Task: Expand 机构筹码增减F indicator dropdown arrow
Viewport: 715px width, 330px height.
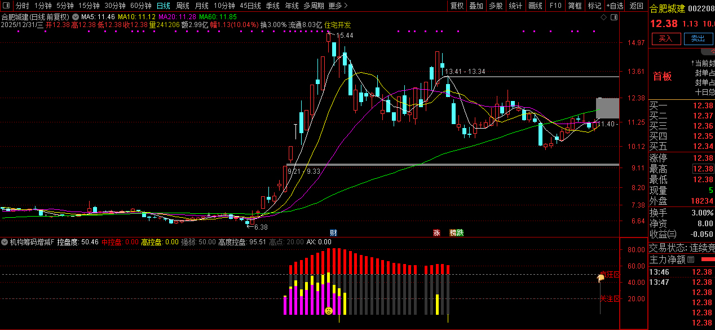Action: (x=5, y=242)
